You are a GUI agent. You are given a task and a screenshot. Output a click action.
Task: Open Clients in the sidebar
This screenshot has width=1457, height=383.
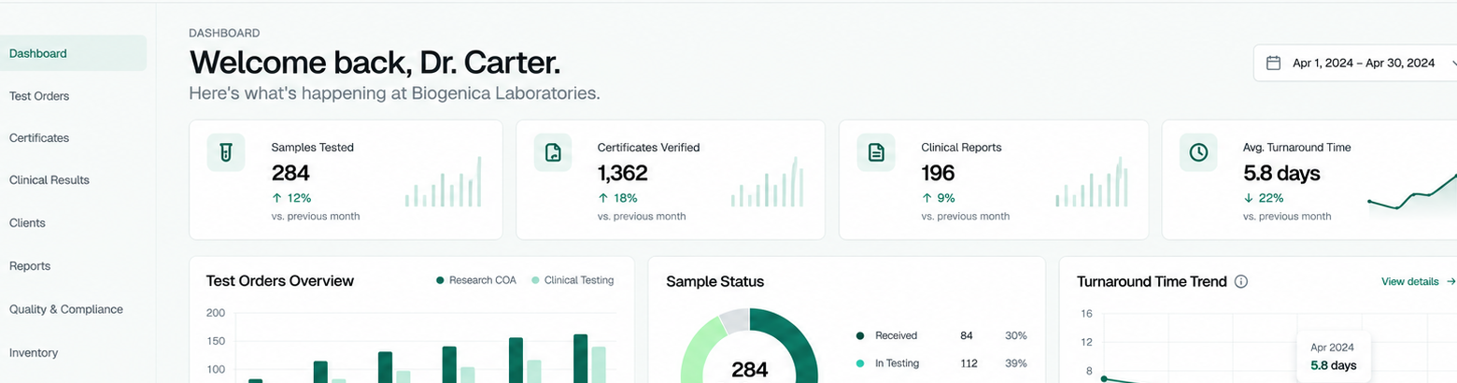(x=27, y=223)
